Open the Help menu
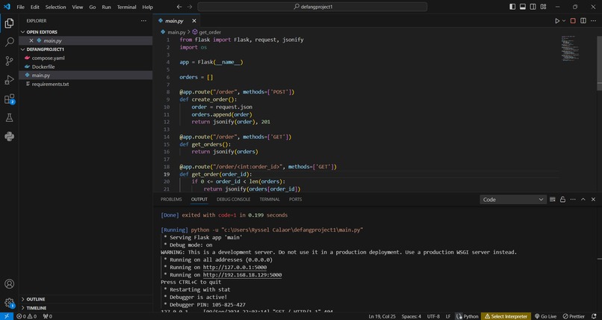This screenshot has height=320, width=602. [147, 7]
